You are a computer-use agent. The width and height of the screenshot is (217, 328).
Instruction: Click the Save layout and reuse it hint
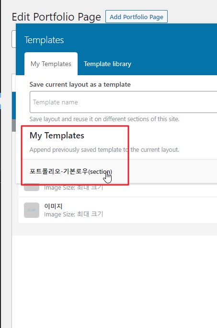coord(104,119)
